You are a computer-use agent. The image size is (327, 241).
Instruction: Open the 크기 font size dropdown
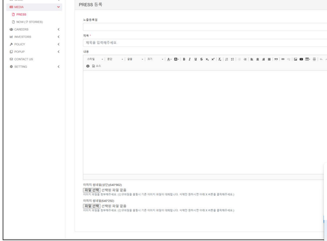155,59
